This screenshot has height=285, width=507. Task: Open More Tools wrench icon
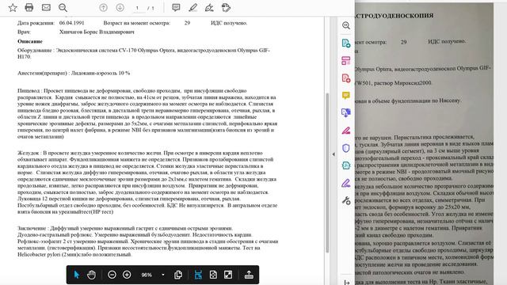pyautogui.click(x=346, y=200)
